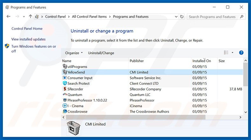
Task: Click the CMI Limited publisher cell
Action: (139, 72)
